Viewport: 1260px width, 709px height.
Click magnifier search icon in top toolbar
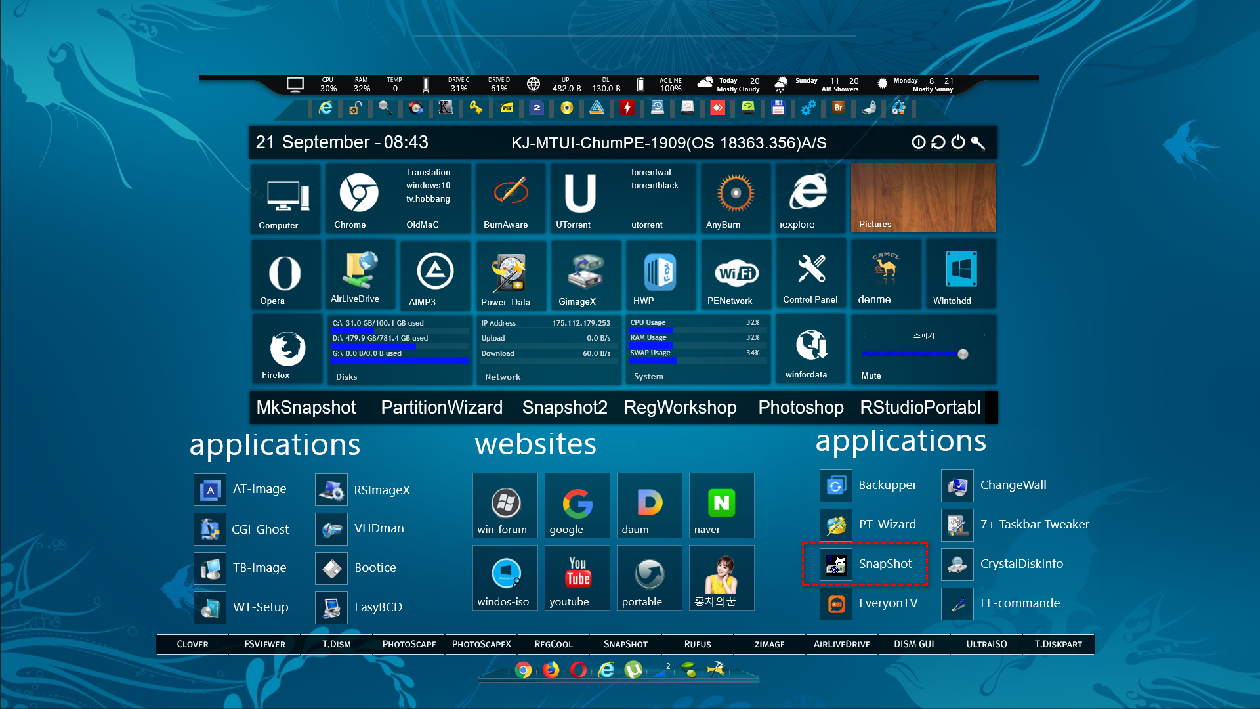[385, 108]
